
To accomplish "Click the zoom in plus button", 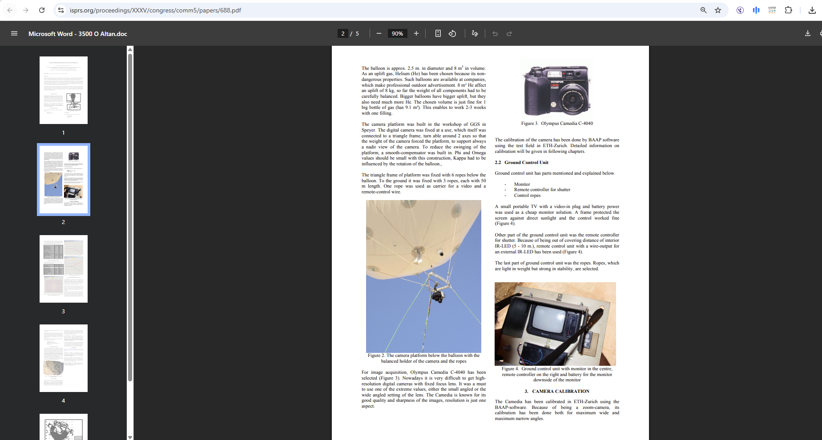I will click(x=416, y=33).
